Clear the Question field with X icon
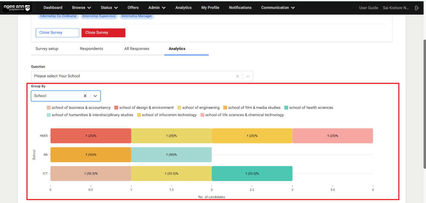 [238, 76]
